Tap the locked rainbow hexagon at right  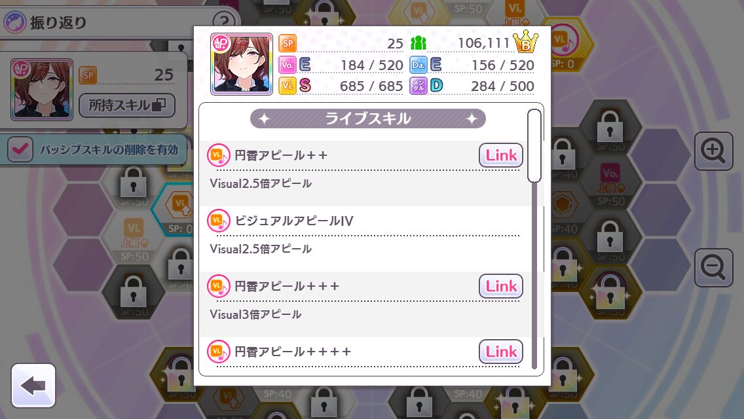pyautogui.click(x=610, y=293)
